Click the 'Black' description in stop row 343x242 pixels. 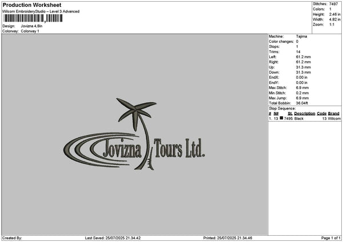299,119
